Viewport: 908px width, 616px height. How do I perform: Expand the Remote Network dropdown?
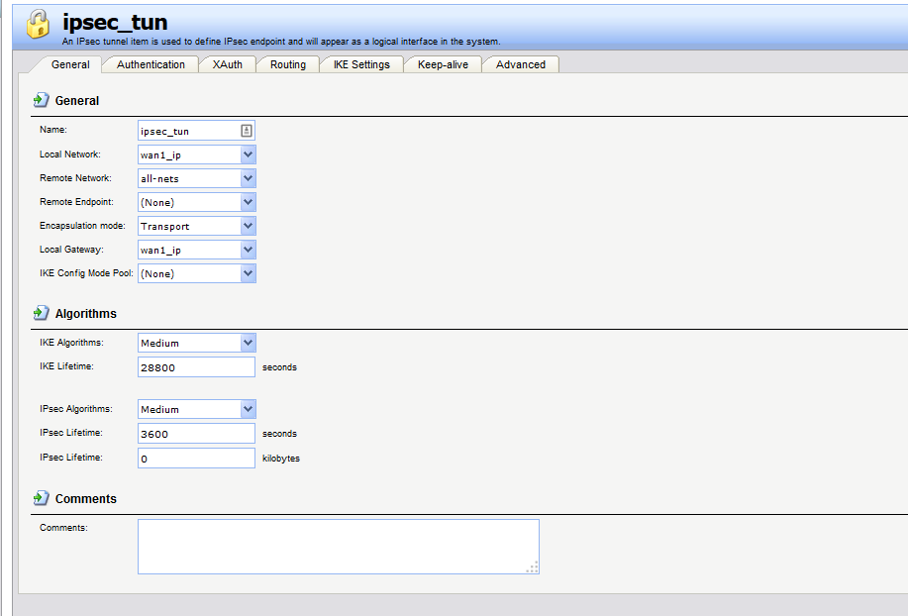tap(248, 178)
